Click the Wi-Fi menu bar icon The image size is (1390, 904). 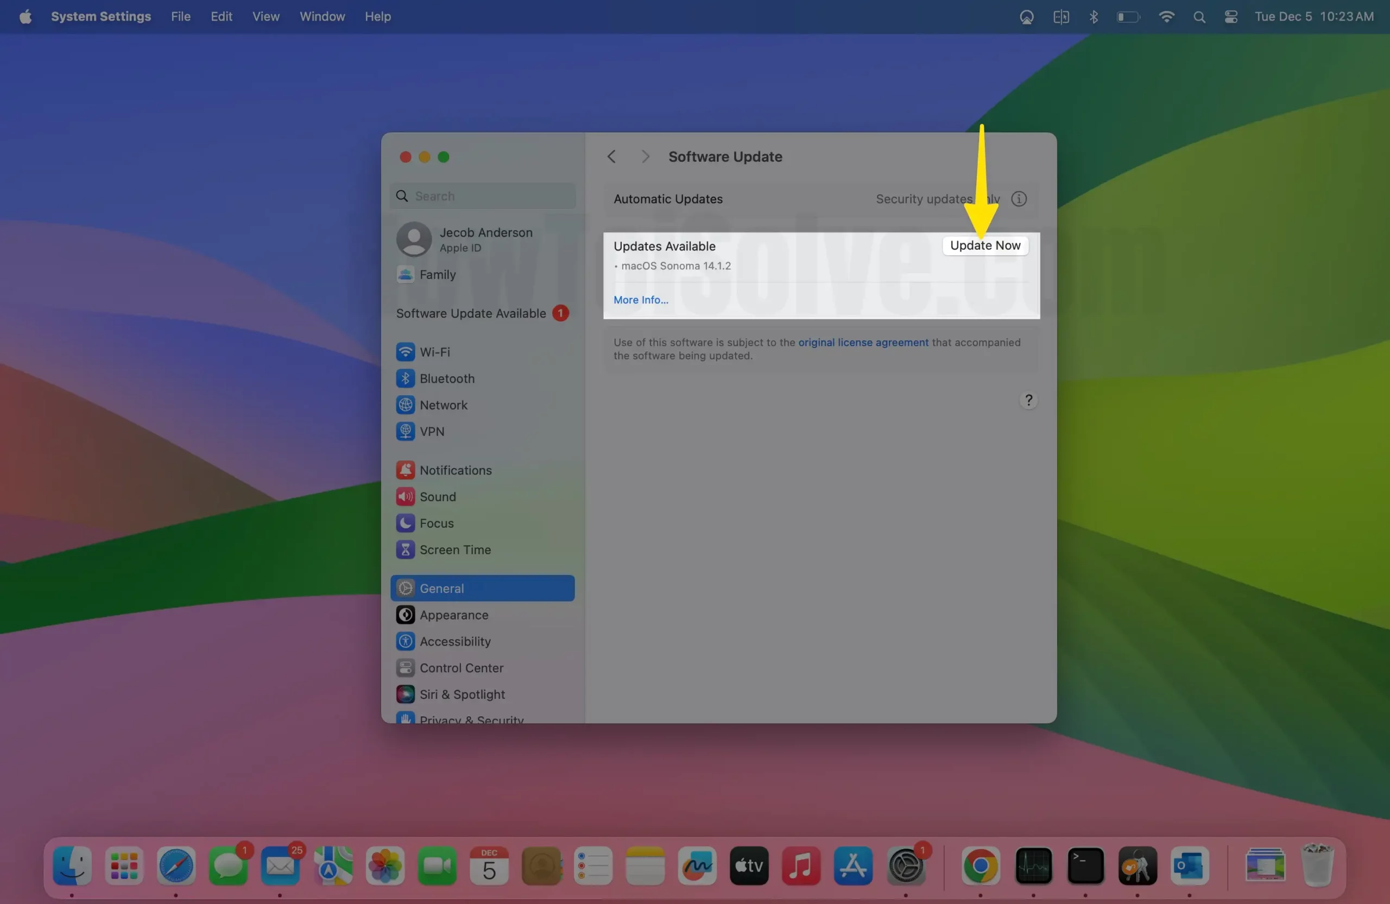click(1166, 16)
